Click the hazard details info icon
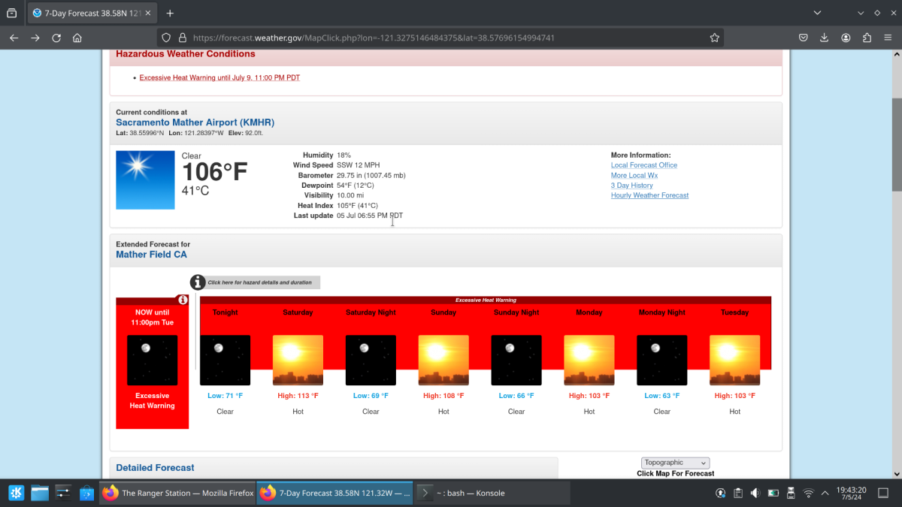 (198, 282)
